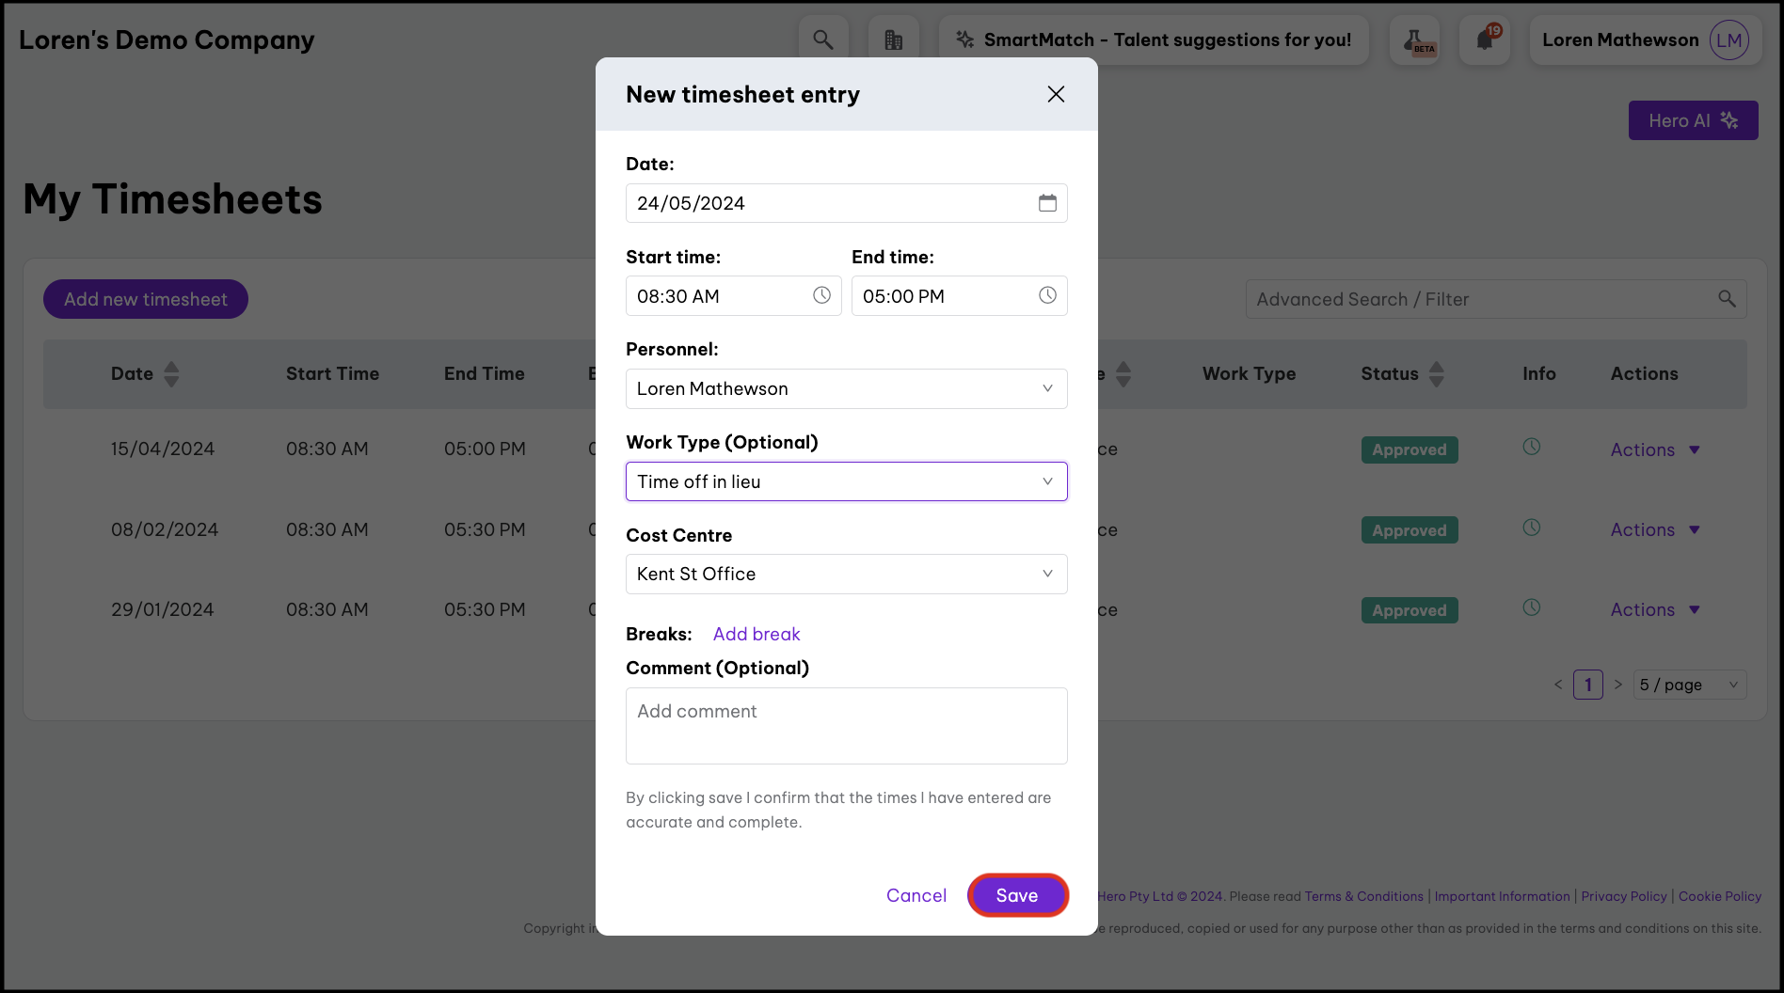Click info clock icon for 15/04/2024 row

pyautogui.click(x=1532, y=447)
